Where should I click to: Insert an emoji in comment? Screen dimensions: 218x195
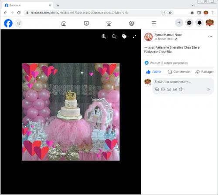[163, 89]
